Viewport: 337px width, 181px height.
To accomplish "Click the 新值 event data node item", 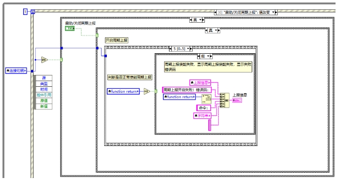I will [44, 107].
